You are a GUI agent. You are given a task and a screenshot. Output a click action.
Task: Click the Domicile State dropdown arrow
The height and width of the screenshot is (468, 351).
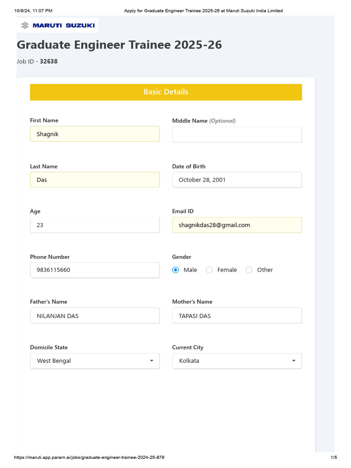tap(152, 361)
